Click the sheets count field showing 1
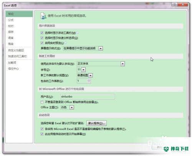Viewport: 192px width, 156px height. 82,81
